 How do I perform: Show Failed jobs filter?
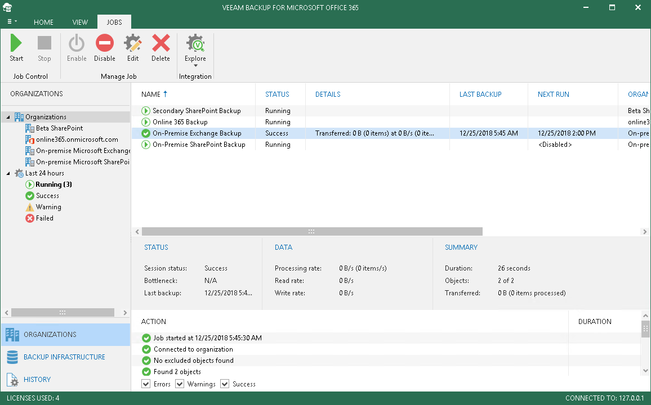(44, 218)
